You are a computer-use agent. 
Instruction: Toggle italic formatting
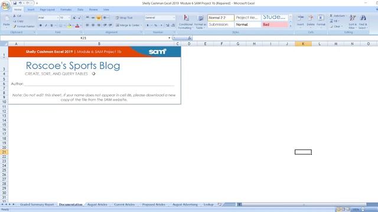click(x=46, y=25)
